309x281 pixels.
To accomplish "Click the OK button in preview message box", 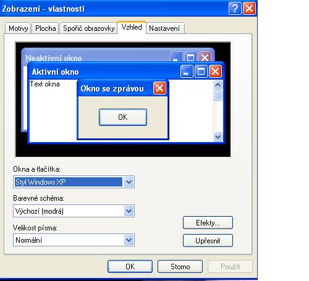I will point(123,117).
